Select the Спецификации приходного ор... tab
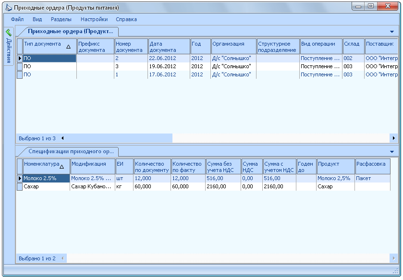 pyautogui.click(x=71, y=151)
